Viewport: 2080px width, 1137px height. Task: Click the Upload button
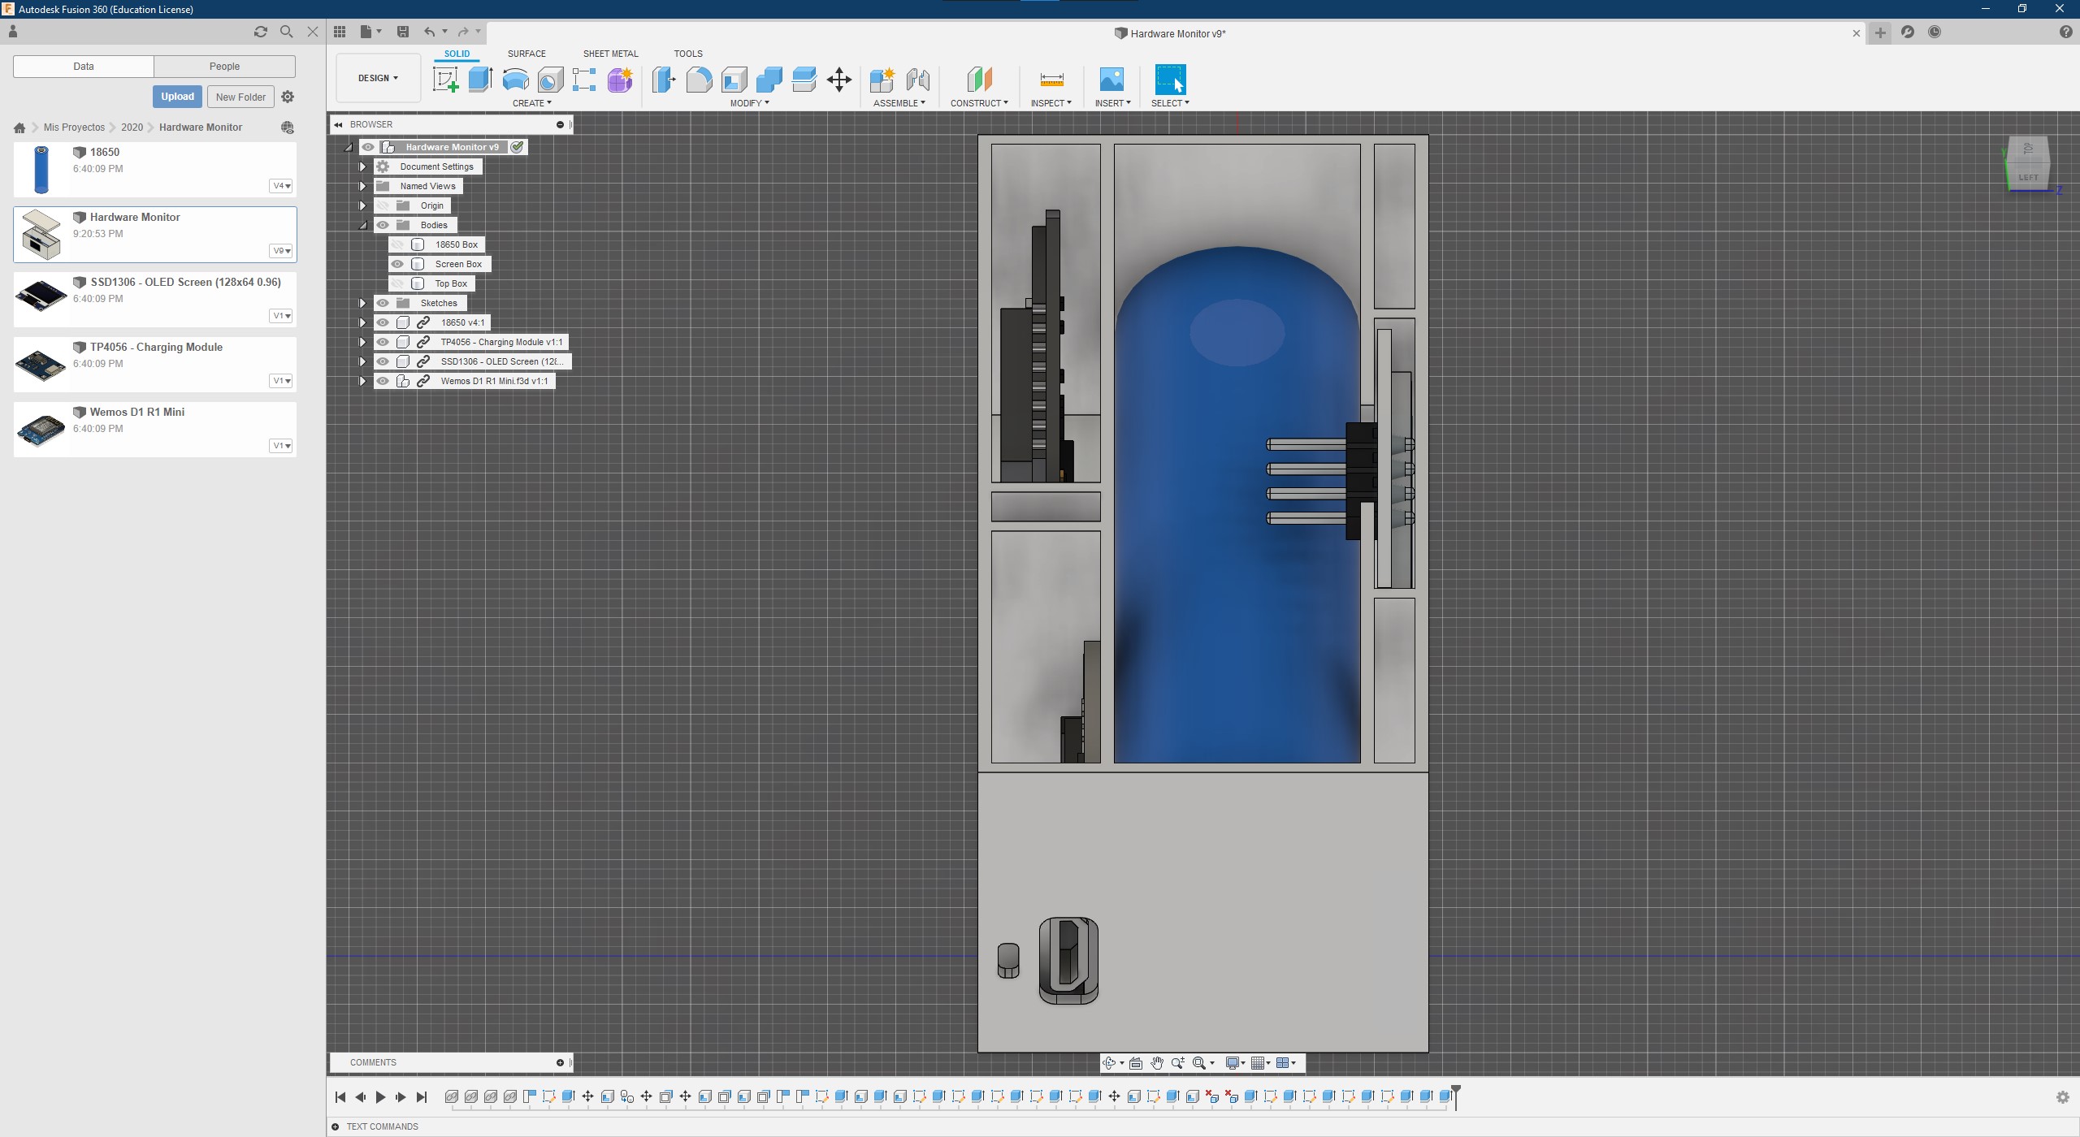click(177, 97)
